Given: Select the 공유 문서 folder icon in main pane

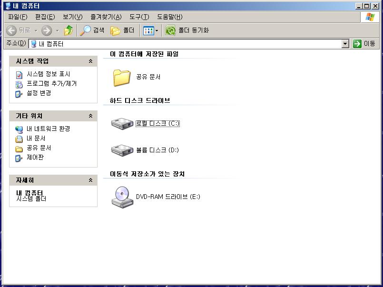Looking at the screenshot, I should click(121, 78).
